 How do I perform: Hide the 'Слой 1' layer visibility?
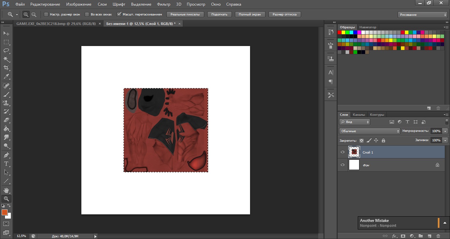[343, 152]
